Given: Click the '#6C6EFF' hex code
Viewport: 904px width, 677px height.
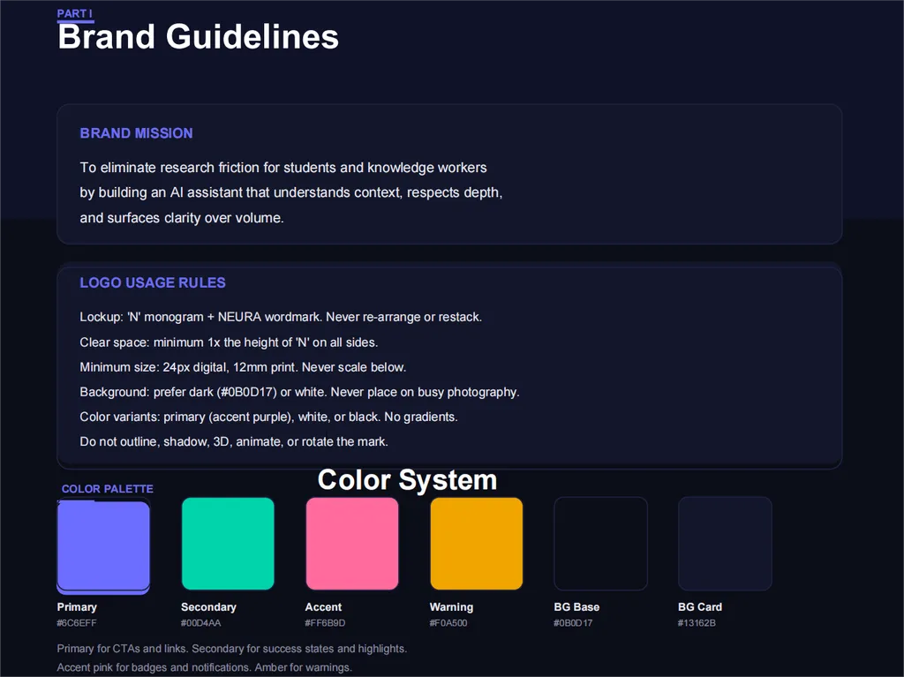Looking at the screenshot, I should pos(77,623).
